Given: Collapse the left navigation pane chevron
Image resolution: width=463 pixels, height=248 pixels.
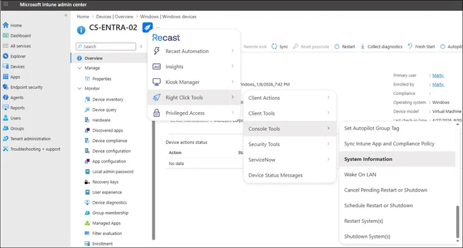Looking at the screenshot, I should pos(66,15).
